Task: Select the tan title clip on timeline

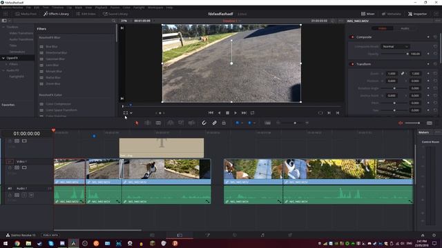Action: click(x=162, y=147)
